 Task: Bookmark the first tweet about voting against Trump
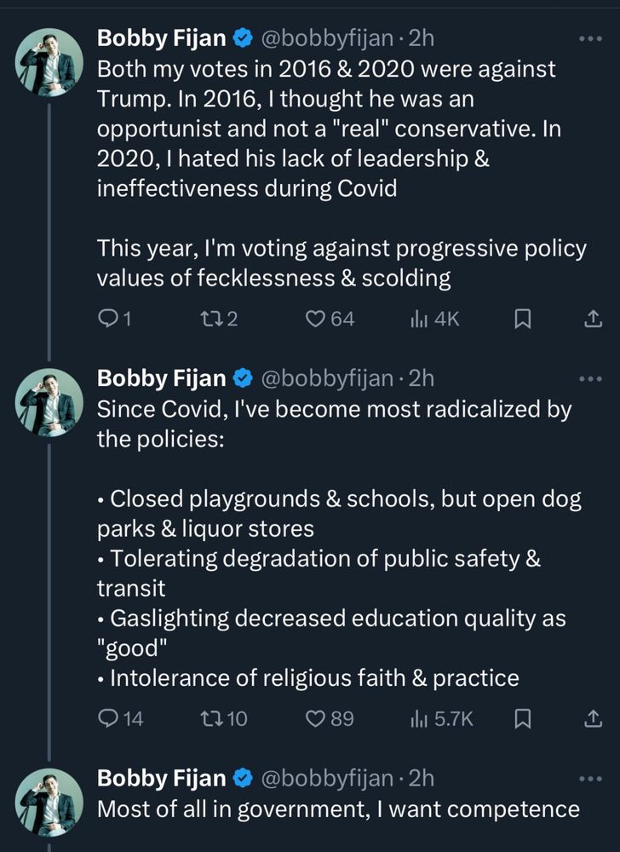[x=524, y=319]
